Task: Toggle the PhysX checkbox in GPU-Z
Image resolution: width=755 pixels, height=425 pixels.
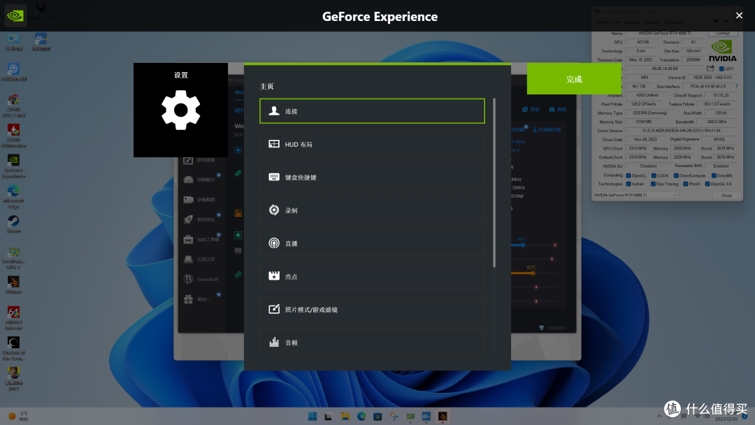Action: pyautogui.click(x=685, y=184)
